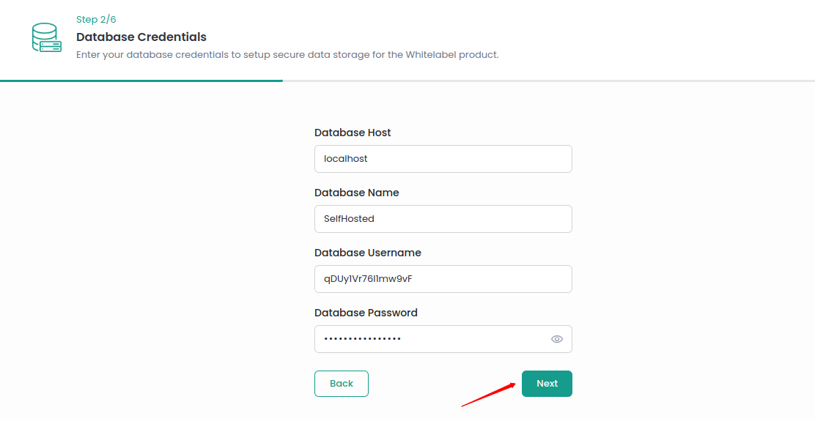Screen dimensions: 815x424
Task: Click the Step 2/6 label
Action: point(96,19)
